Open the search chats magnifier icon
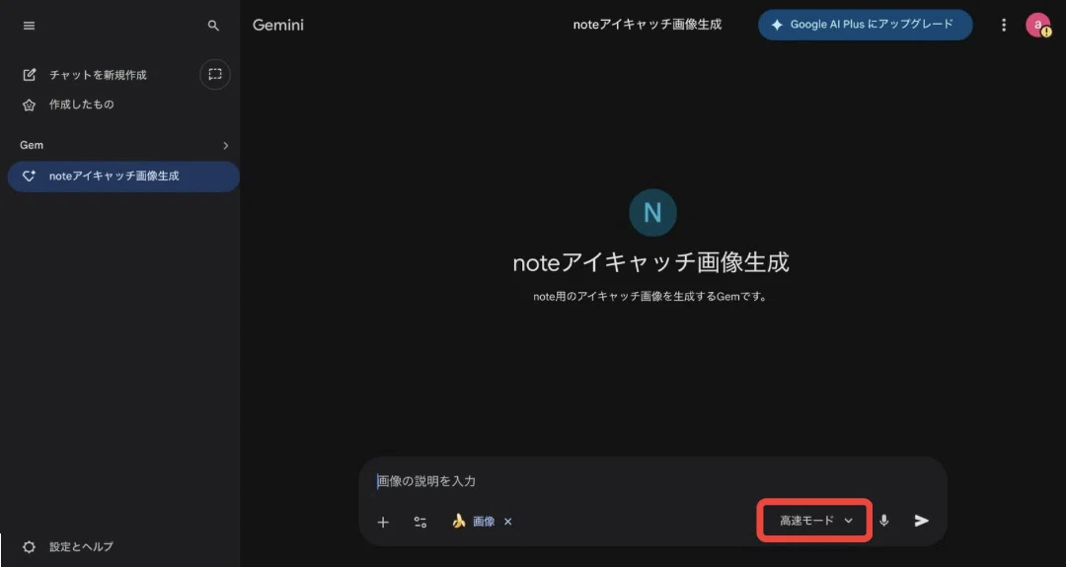The height and width of the screenshot is (567, 1066). (x=213, y=26)
